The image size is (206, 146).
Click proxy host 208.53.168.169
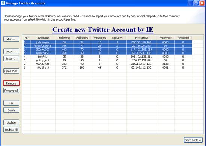click(x=141, y=42)
